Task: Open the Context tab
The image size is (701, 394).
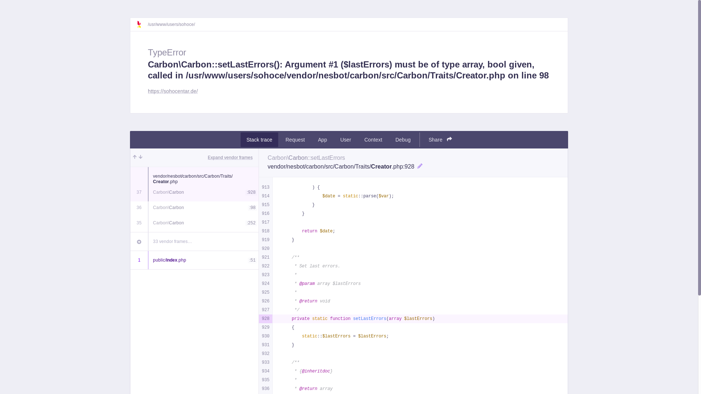Action: [x=373, y=140]
